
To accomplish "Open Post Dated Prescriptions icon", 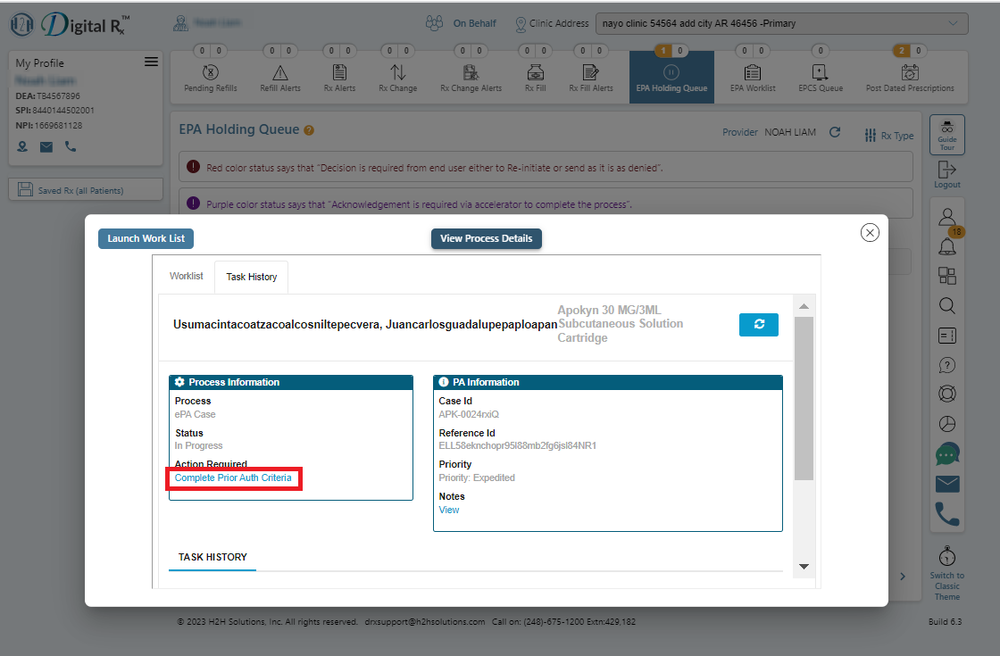I will pyautogui.click(x=910, y=72).
